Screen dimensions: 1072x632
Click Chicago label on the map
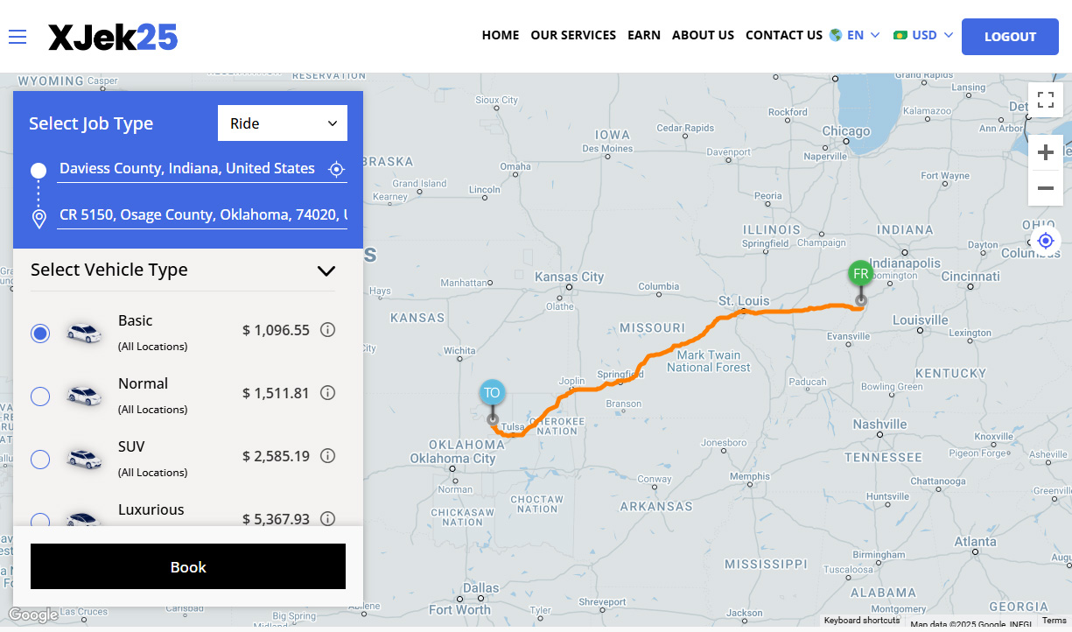click(x=846, y=131)
